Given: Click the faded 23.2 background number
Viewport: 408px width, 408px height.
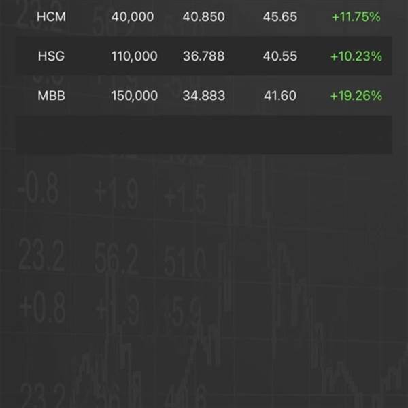Looking at the screenshot, I should pyautogui.click(x=41, y=255).
